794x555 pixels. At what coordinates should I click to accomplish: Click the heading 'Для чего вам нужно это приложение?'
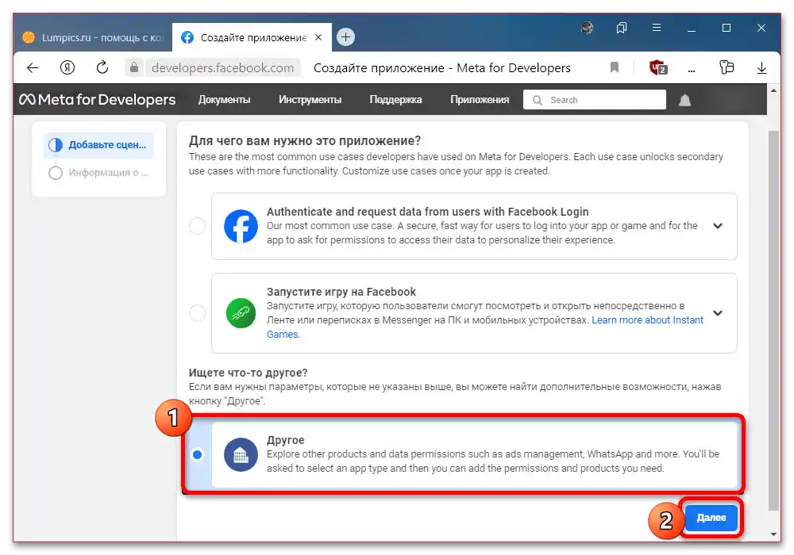pyautogui.click(x=305, y=140)
